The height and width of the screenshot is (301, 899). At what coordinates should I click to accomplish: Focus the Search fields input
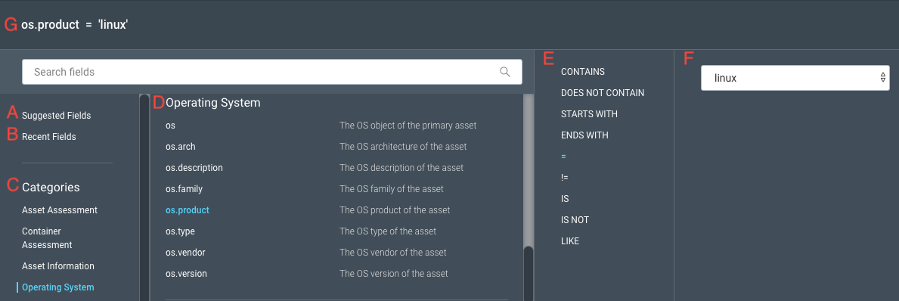[x=271, y=73]
